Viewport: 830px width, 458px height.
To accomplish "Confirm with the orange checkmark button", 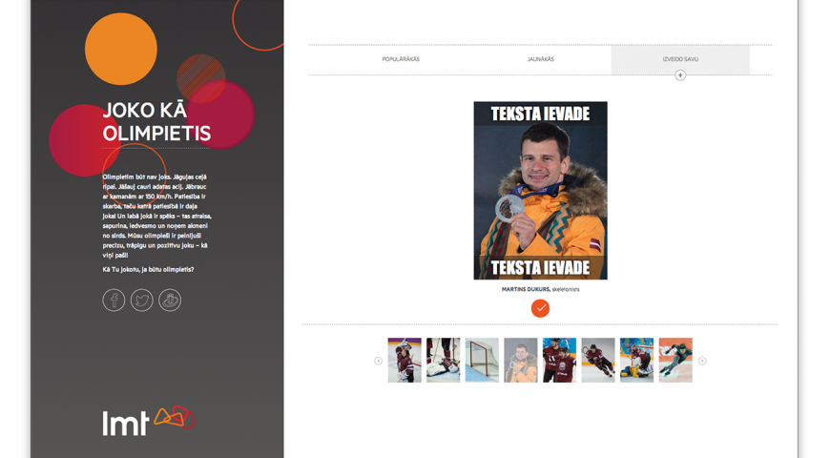I will pos(540,308).
